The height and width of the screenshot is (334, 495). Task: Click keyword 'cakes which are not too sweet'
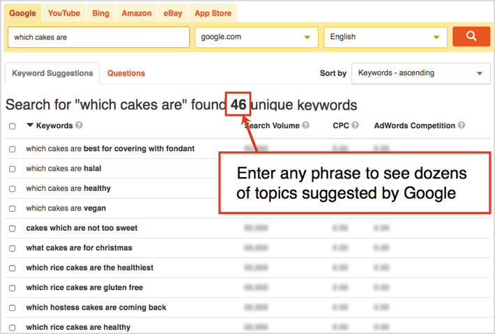point(82,228)
